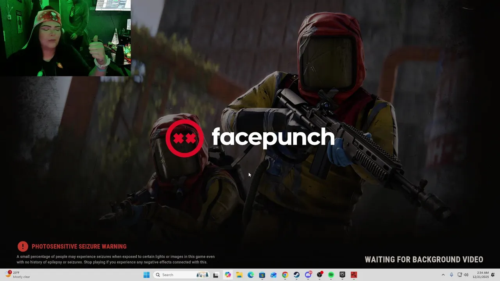The image size is (500, 281).
Task: Click the webcam overlay in the corner
Action: pyautogui.click(x=65, y=38)
